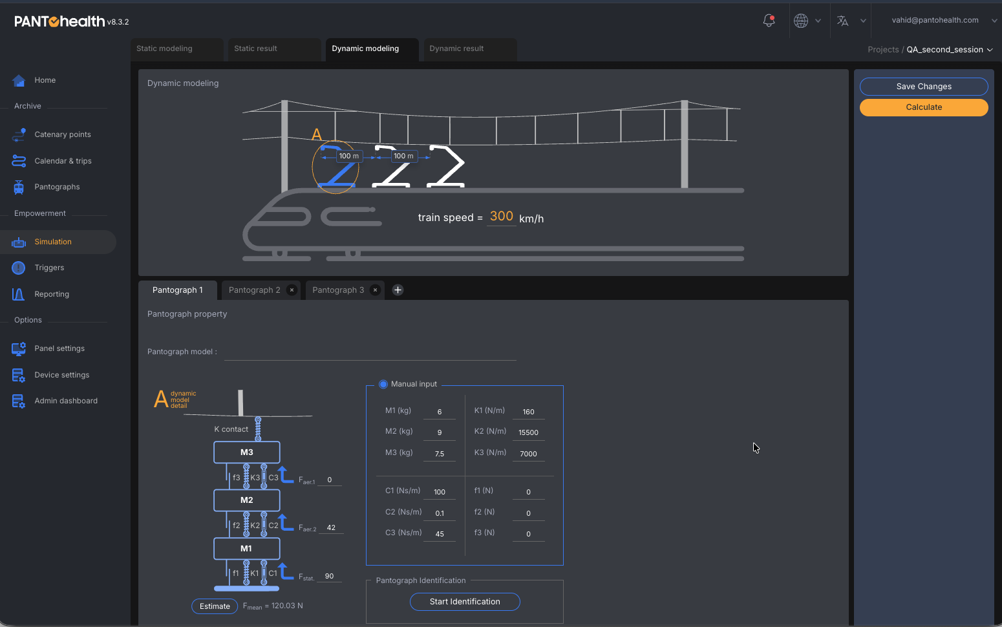Click the f3 (N) input field
1002x627 pixels.
pos(529,534)
